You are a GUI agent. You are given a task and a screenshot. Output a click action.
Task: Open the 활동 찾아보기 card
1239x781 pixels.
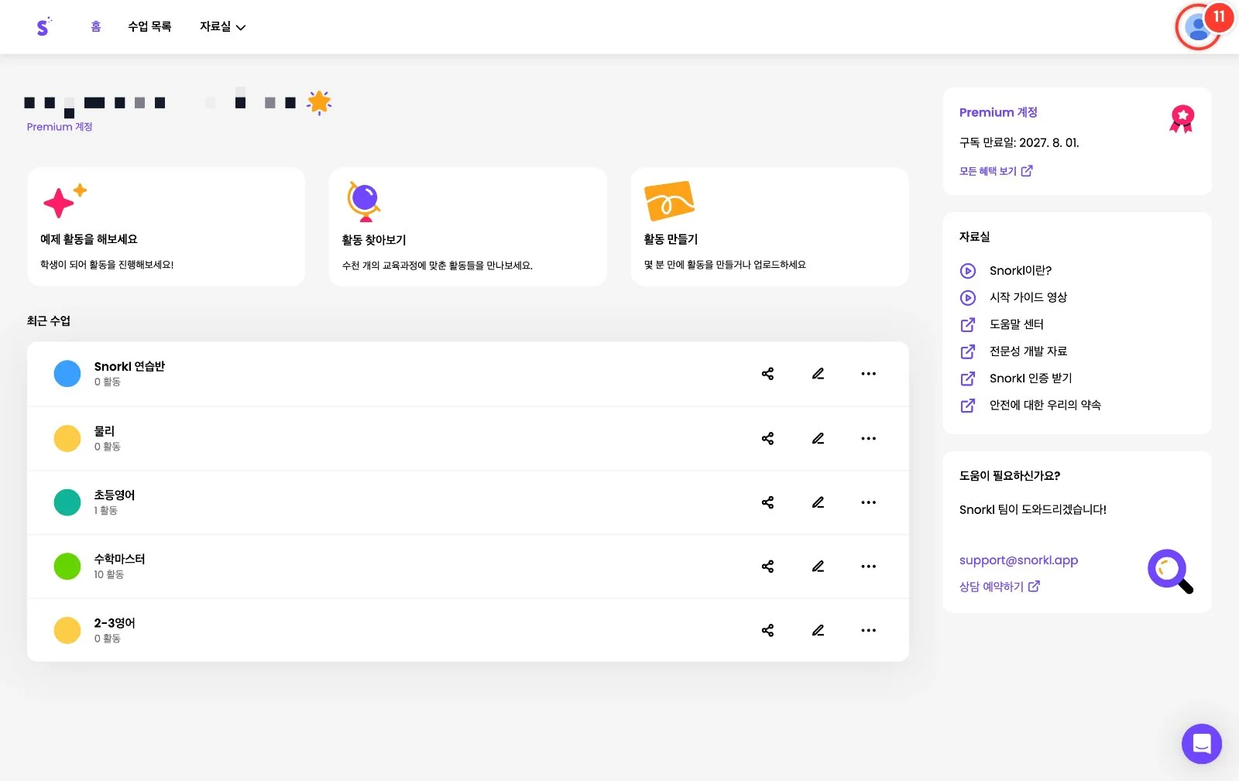[468, 227]
